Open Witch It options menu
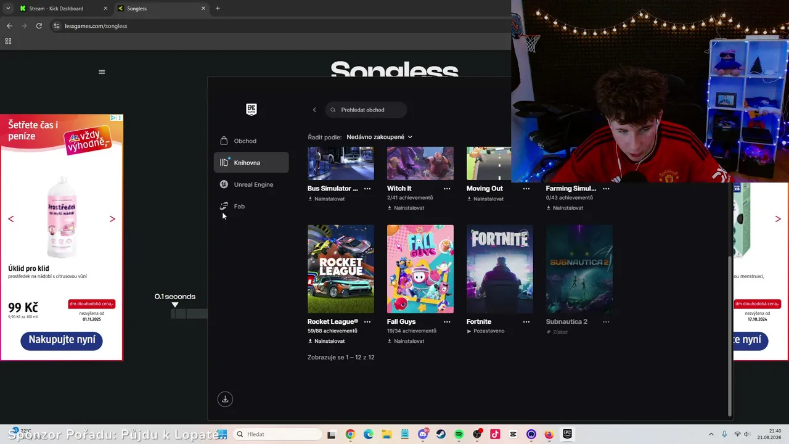 (x=447, y=189)
